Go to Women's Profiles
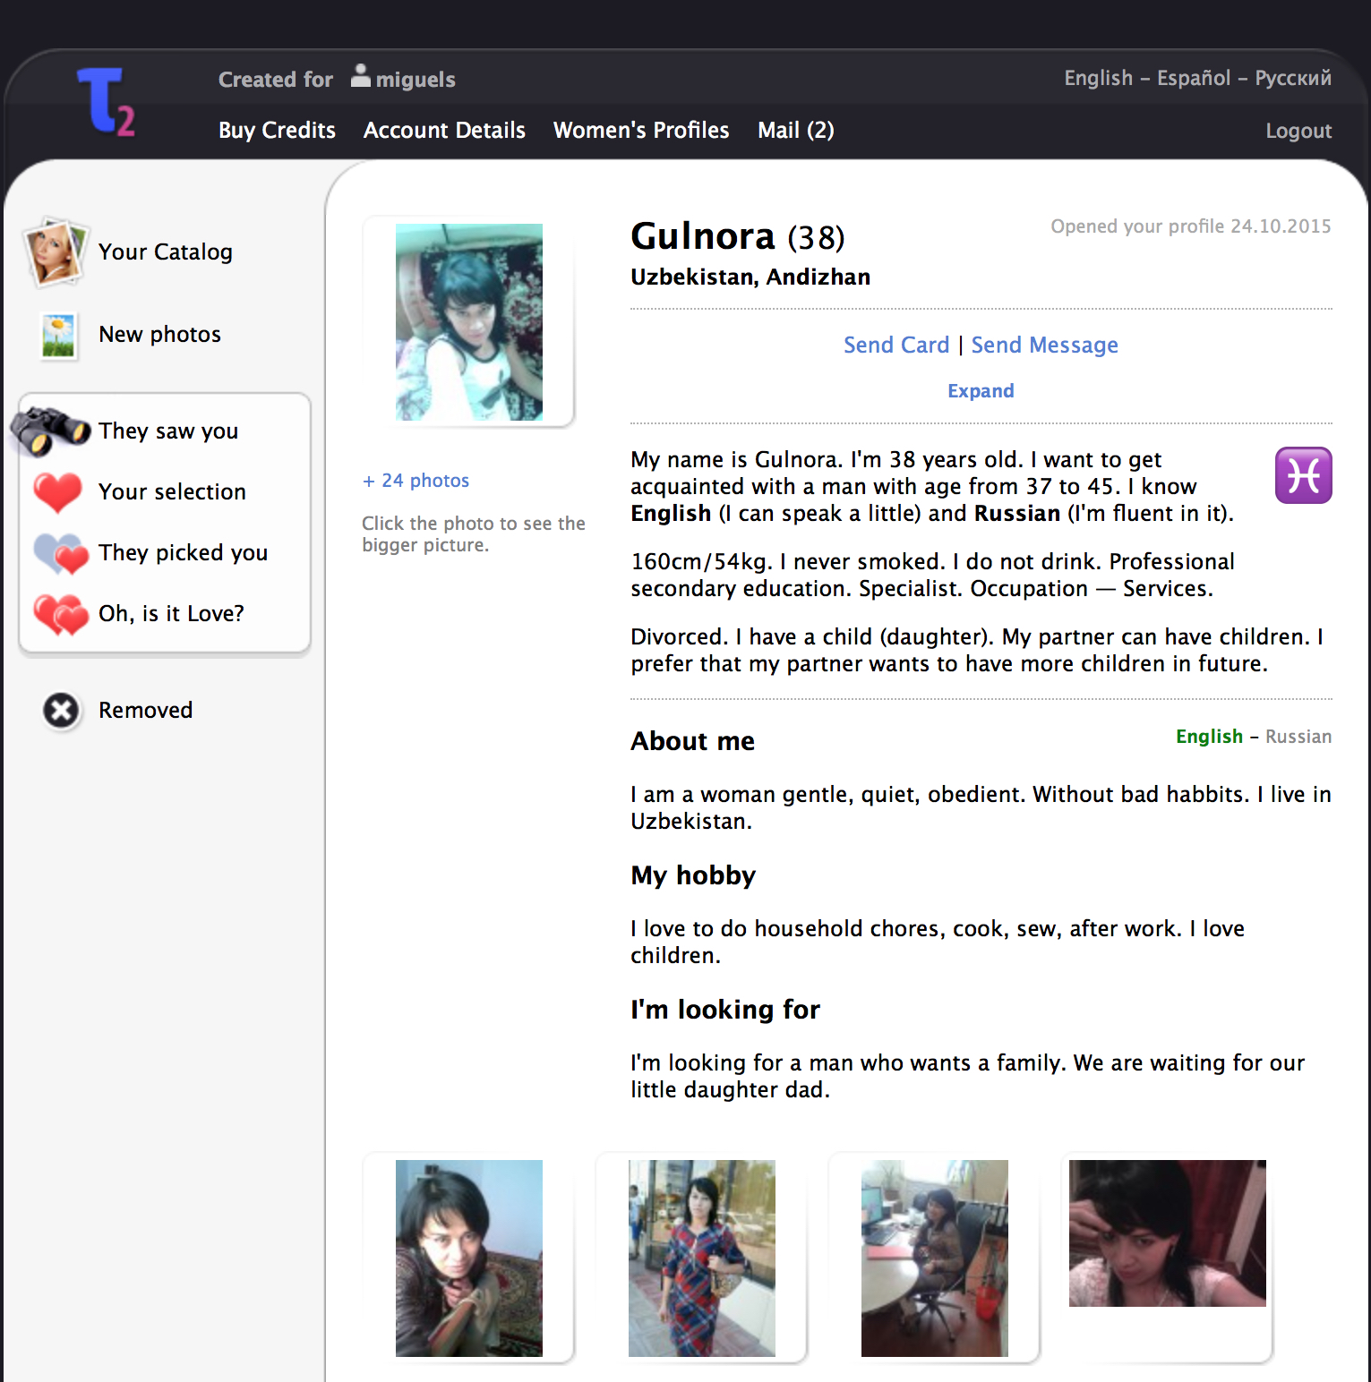The image size is (1371, 1382). (641, 131)
